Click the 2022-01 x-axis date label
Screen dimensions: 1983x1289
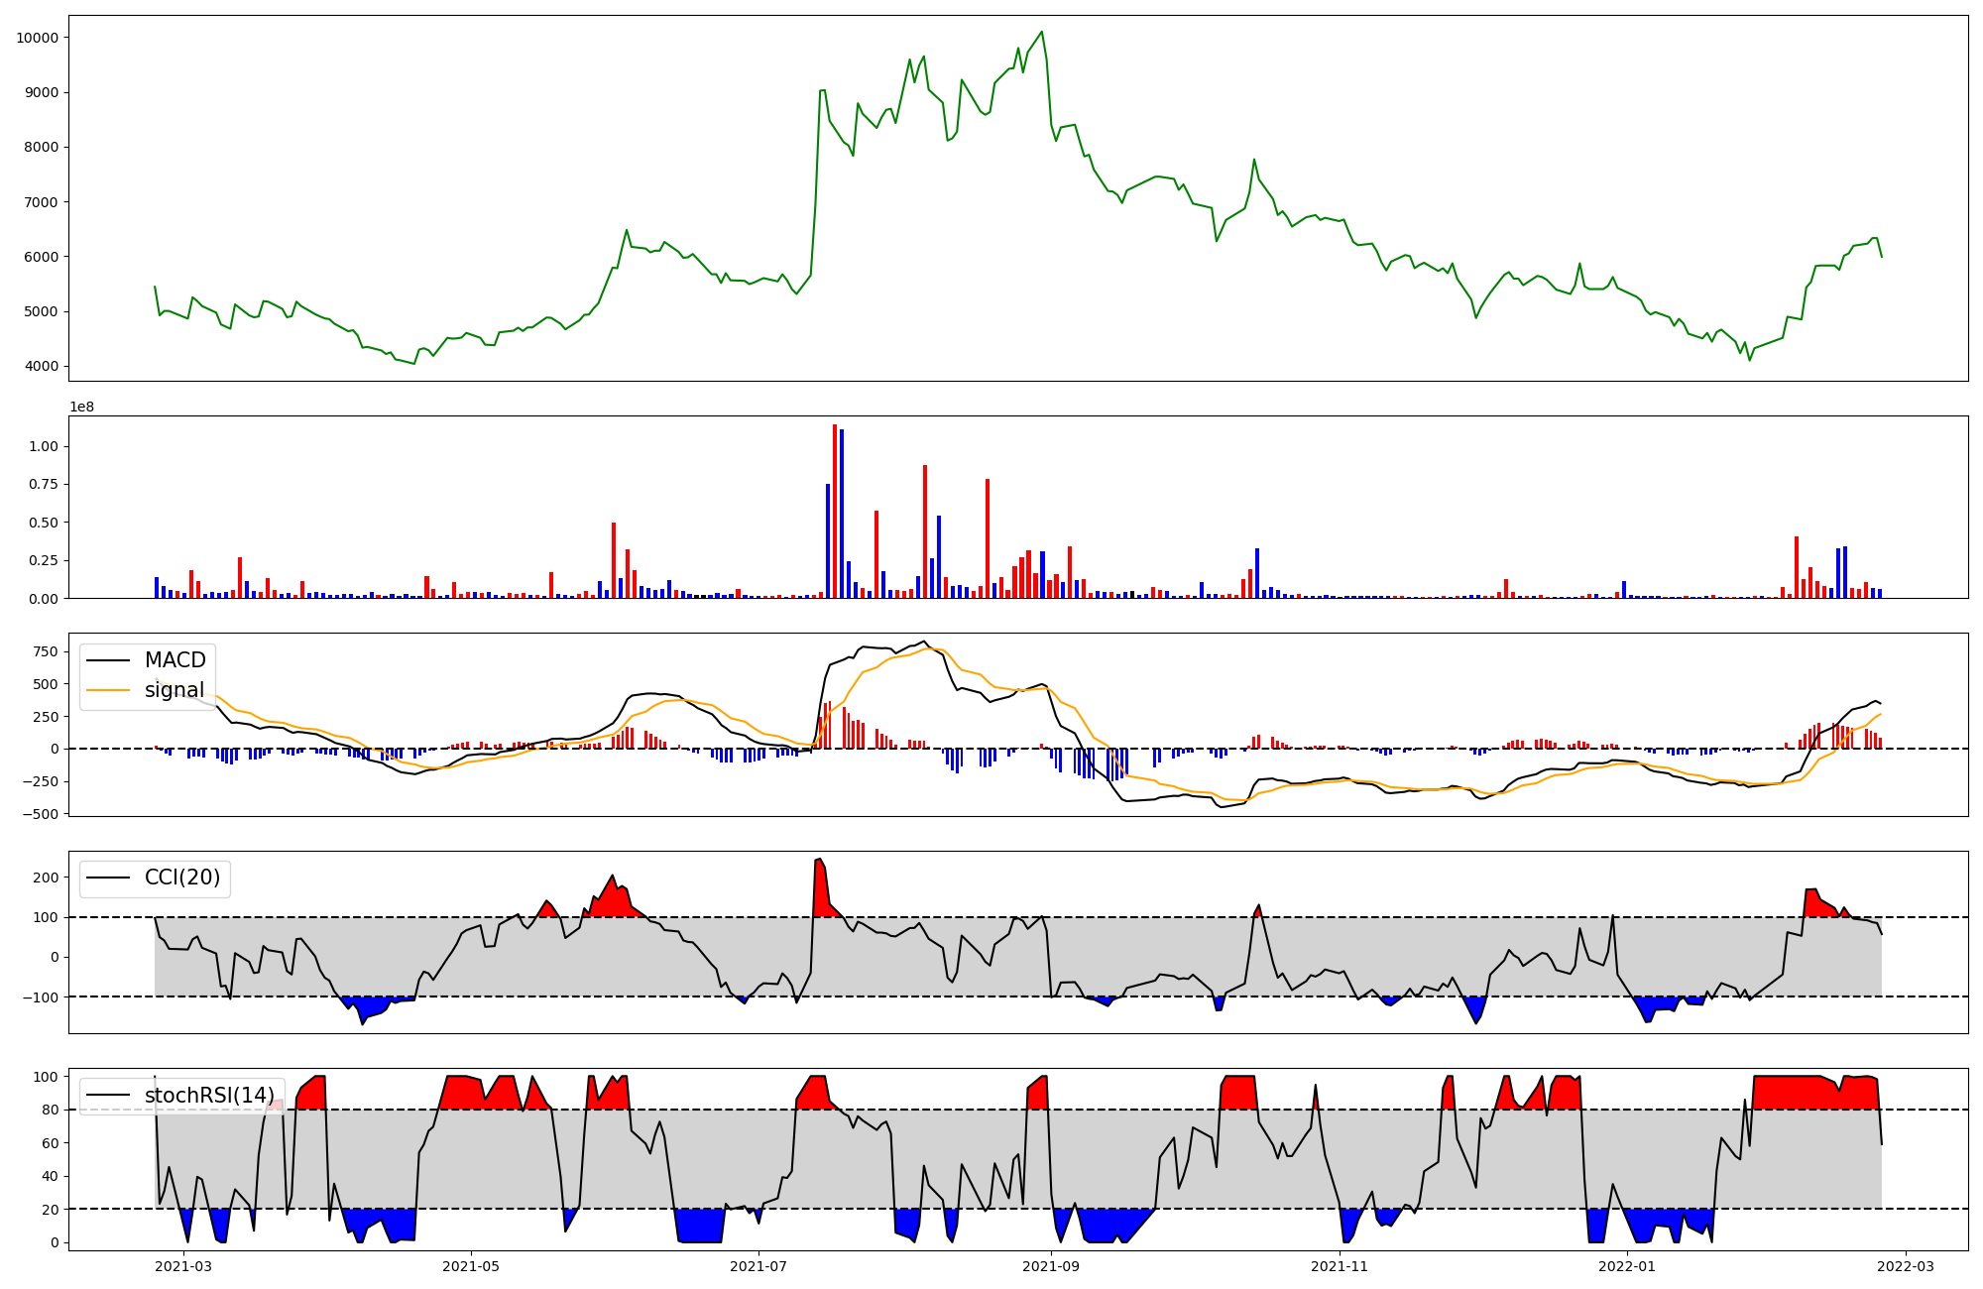coord(1627,1265)
